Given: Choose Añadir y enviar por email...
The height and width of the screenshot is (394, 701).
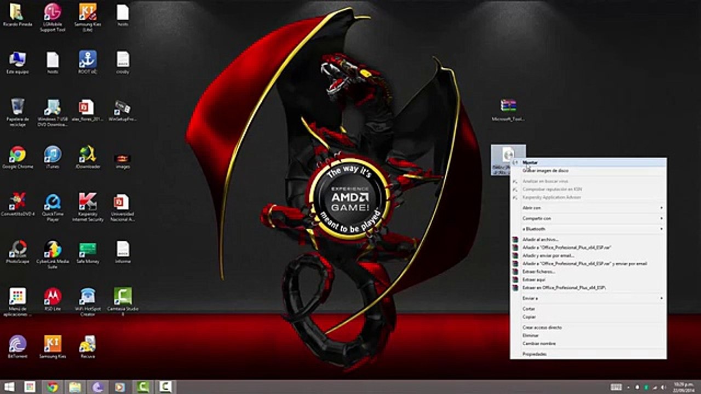Looking at the screenshot, I should click(588, 256).
